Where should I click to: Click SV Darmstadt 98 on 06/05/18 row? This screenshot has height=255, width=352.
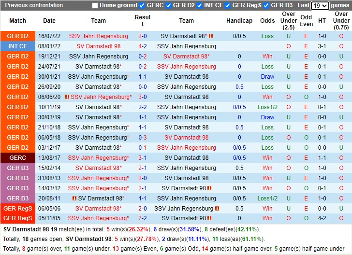[186, 138]
